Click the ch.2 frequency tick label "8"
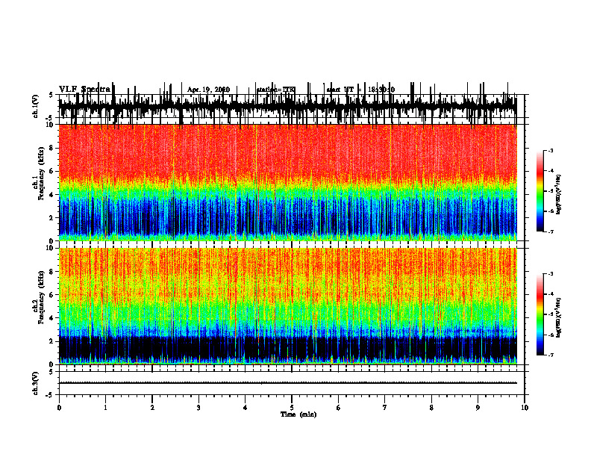This screenshot has height=457, width=591. pos(52,272)
